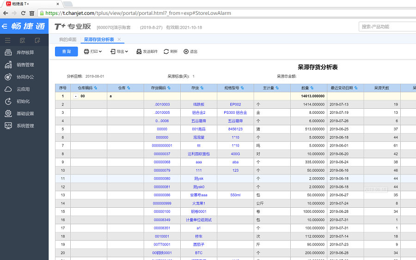Click the blue 查询 query button
The width and height of the screenshot is (416, 260).
point(67,51)
